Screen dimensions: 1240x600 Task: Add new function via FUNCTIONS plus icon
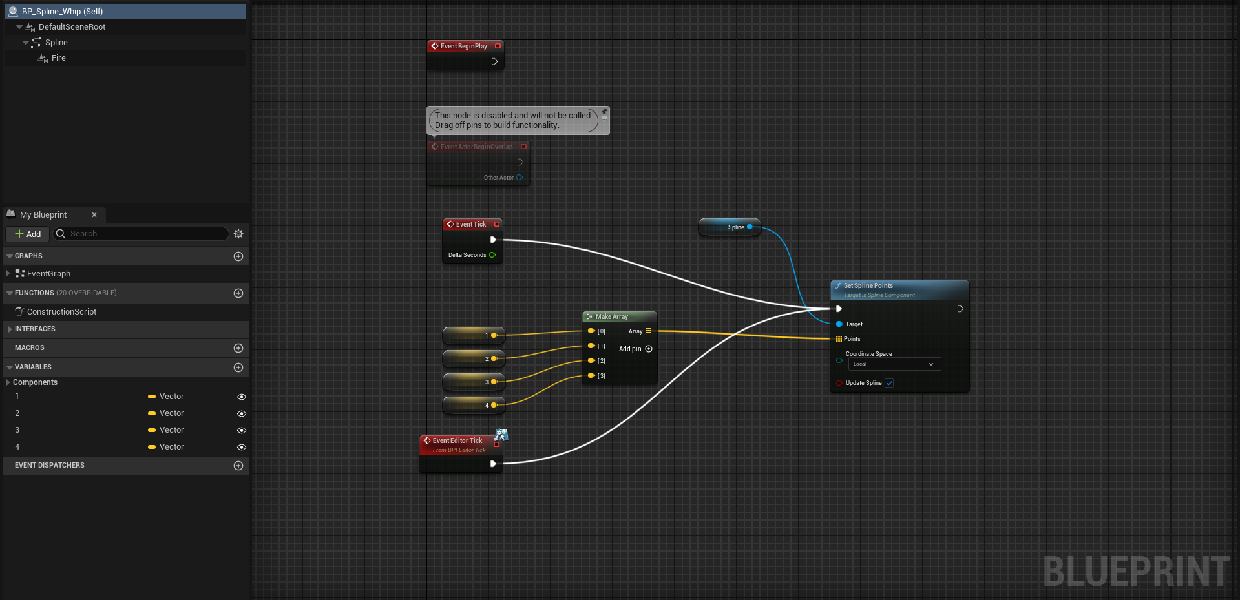(x=238, y=293)
